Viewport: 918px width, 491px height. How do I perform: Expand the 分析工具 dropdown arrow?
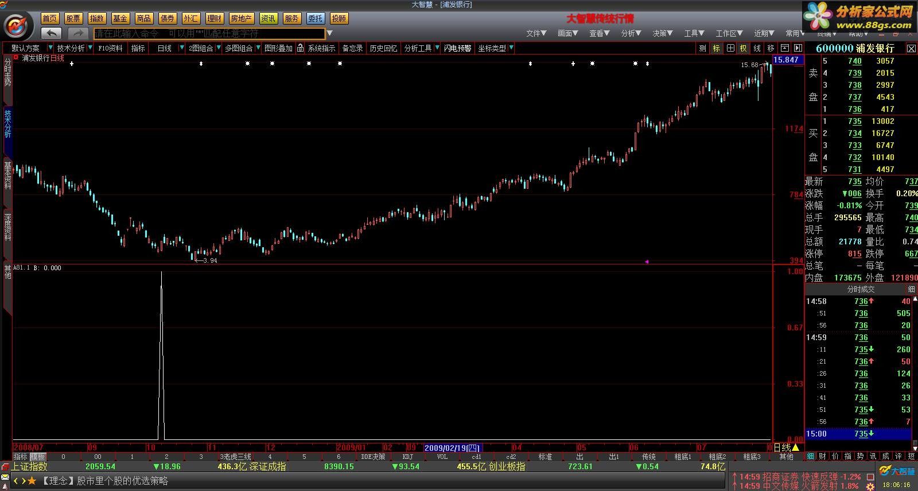(437, 48)
